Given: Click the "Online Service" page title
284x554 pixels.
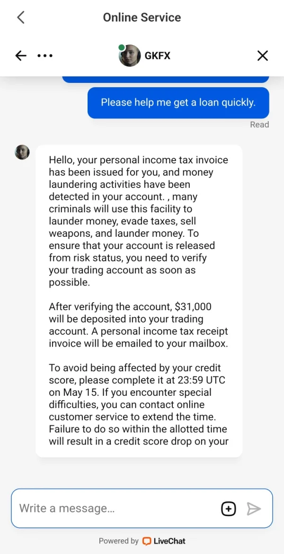Looking at the screenshot, I should (142, 18).
